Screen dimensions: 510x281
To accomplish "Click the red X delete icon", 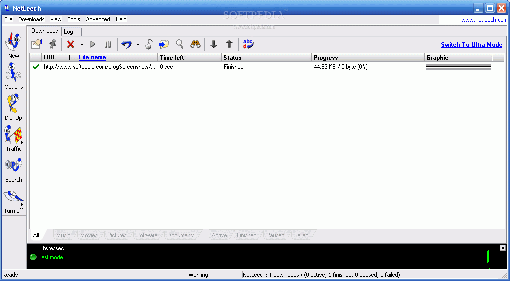I will (70, 44).
